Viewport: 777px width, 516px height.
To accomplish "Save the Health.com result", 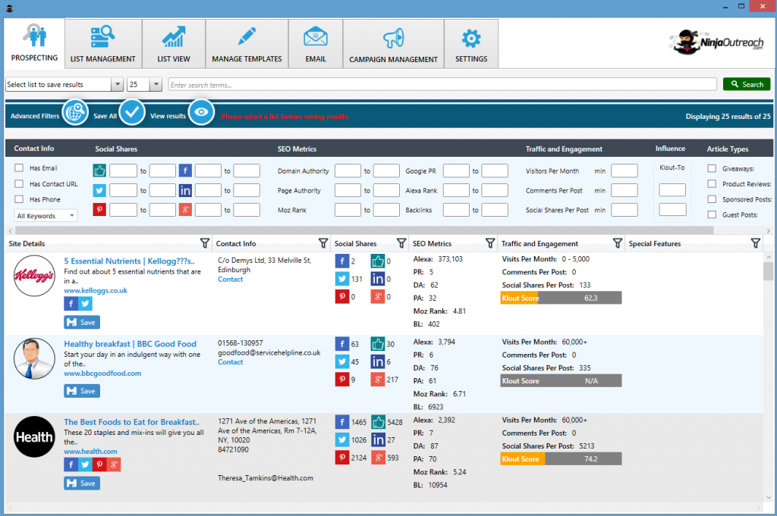I will (82, 483).
